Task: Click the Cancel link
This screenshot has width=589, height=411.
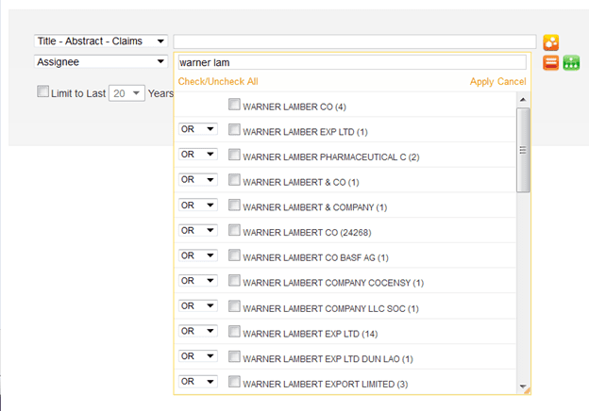Action: (x=512, y=81)
